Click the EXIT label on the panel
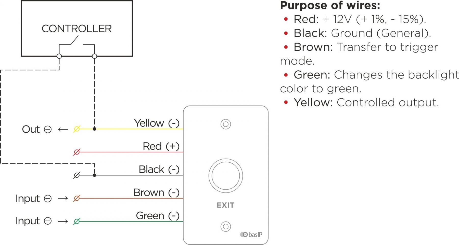 point(226,205)
